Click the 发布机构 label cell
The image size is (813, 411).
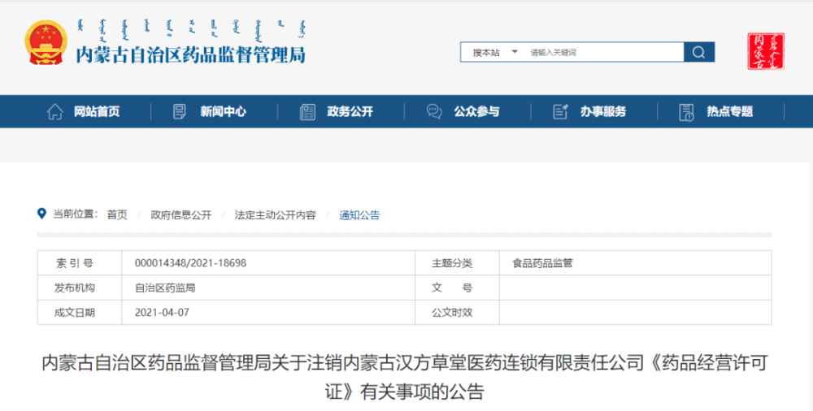[x=80, y=288]
